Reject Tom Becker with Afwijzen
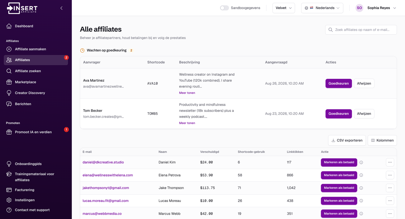The image size is (405, 219). (x=364, y=114)
